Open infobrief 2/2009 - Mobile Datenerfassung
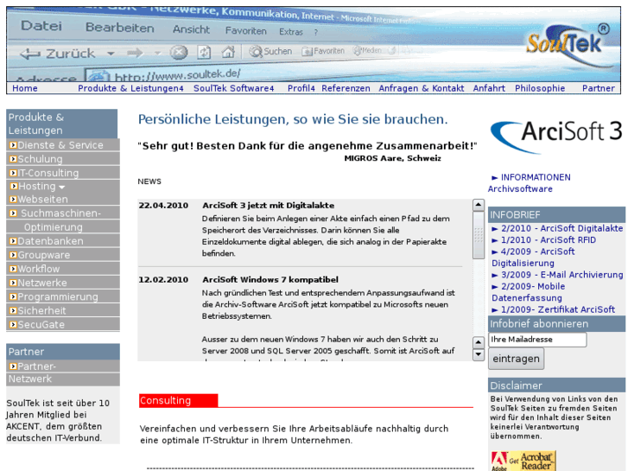The width and height of the screenshot is (628, 471). click(529, 292)
